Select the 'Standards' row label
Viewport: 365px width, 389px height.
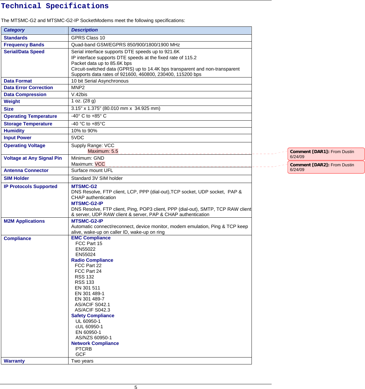(x=15, y=38)
